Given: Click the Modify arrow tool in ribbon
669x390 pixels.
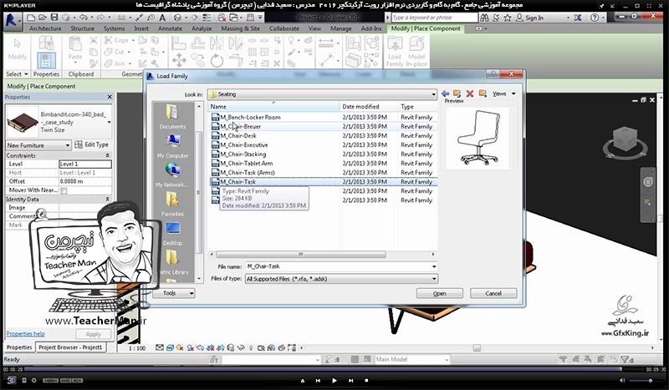Looking at the screenshot, I should click(17, 50).
